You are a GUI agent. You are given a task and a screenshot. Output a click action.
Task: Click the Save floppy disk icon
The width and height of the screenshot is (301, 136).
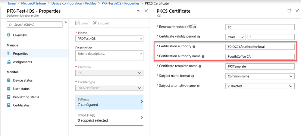(77, 23)
